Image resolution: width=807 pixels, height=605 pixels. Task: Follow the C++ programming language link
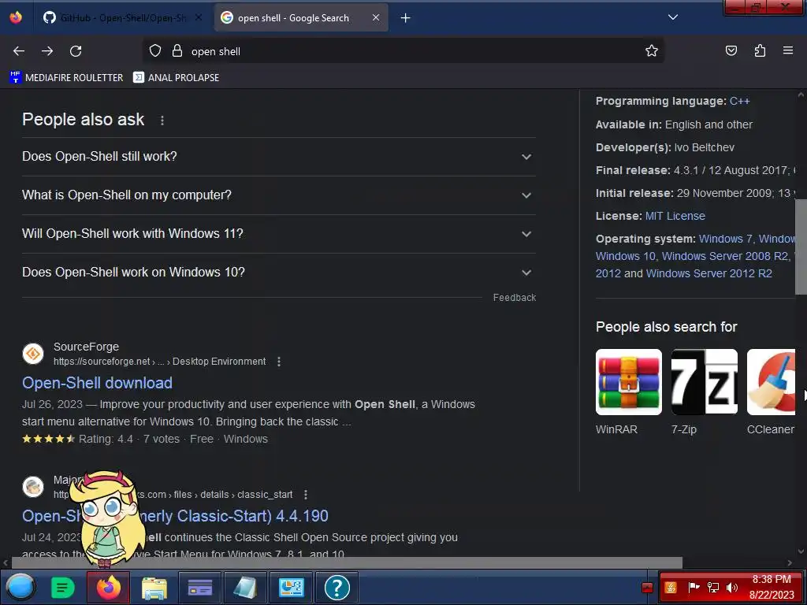click(739, 102)
